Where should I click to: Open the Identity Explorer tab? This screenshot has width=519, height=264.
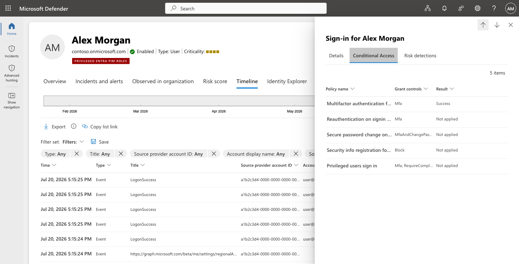click(x=287, y=81)
